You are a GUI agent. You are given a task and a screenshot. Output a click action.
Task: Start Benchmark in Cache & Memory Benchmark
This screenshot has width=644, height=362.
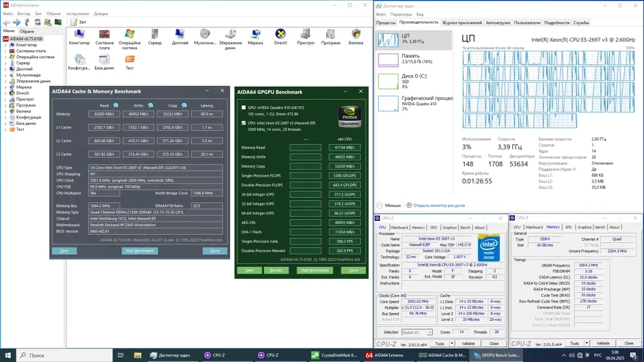tap(140, 251)
